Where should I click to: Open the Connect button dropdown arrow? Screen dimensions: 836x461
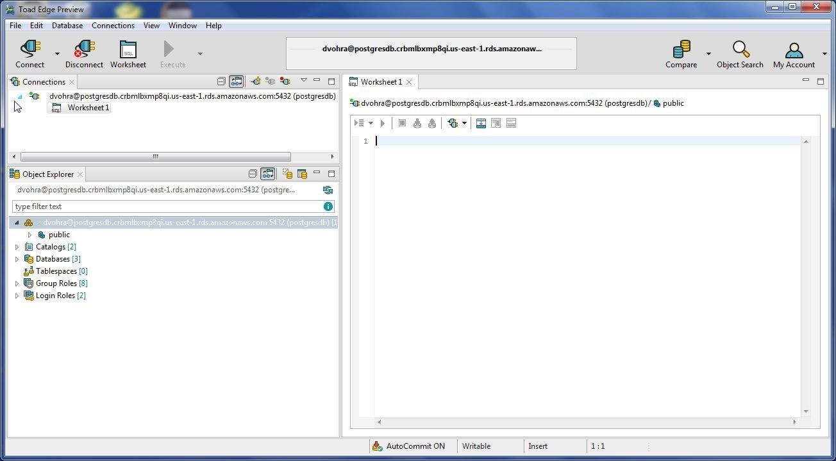[57, 54]
